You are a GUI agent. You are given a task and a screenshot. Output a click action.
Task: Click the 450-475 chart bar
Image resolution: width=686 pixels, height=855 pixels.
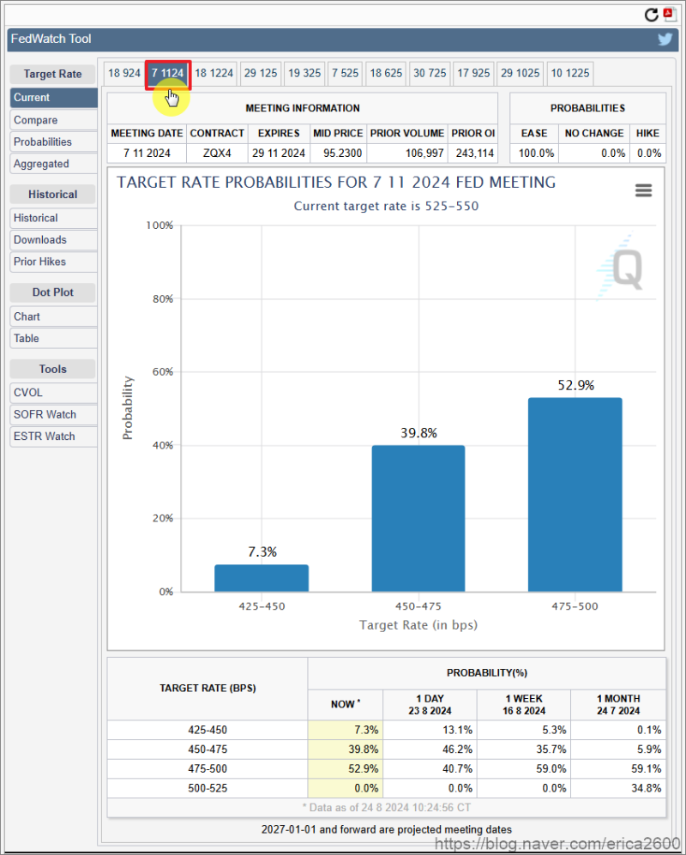pos(418,519)
